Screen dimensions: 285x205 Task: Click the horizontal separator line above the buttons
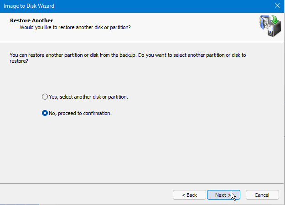point(141,183)
